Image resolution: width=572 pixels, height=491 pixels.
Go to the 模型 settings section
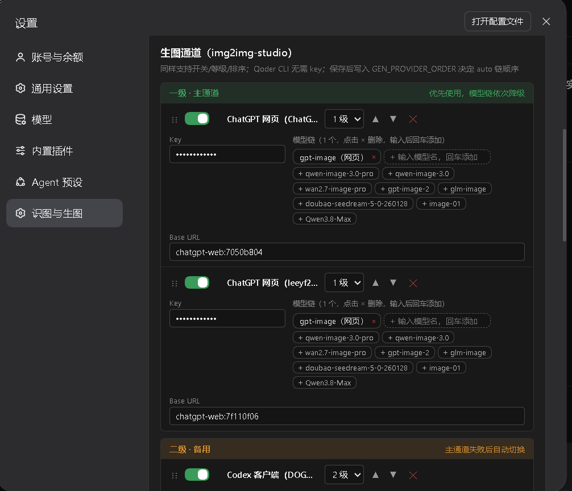pos(65,119)
